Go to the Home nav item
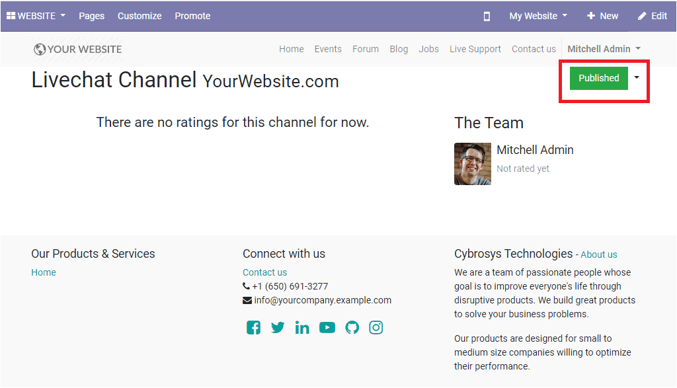 click(x=292, y=49)
